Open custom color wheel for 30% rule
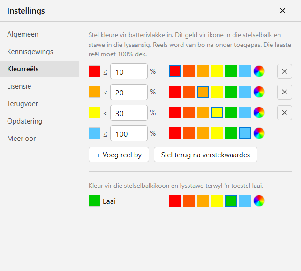Screen dimensions: 301x271 tap(259, 113)
